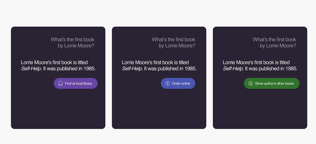Screen dimensions: 316x144
Task: Select the question text in the Order online card
Action: pos(173,42)
